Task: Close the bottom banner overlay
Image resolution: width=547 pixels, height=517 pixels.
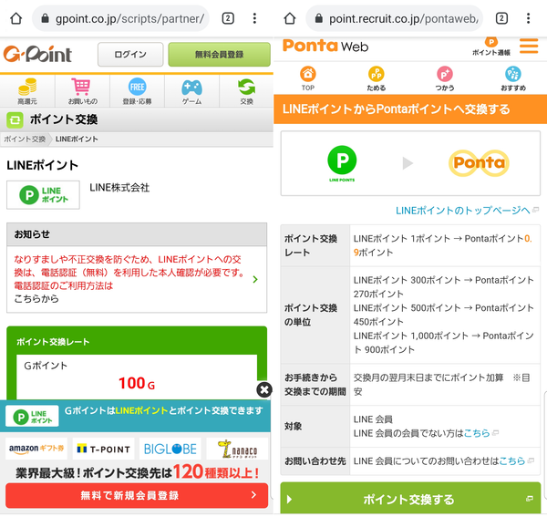Action: coord(264,389)
